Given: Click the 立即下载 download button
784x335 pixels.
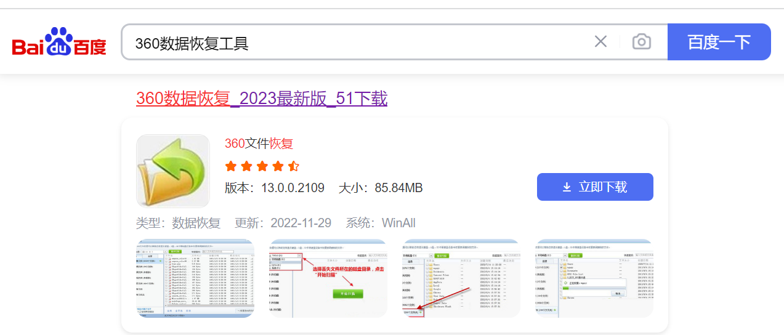Looking at the screenshot, I should (595, 187).
